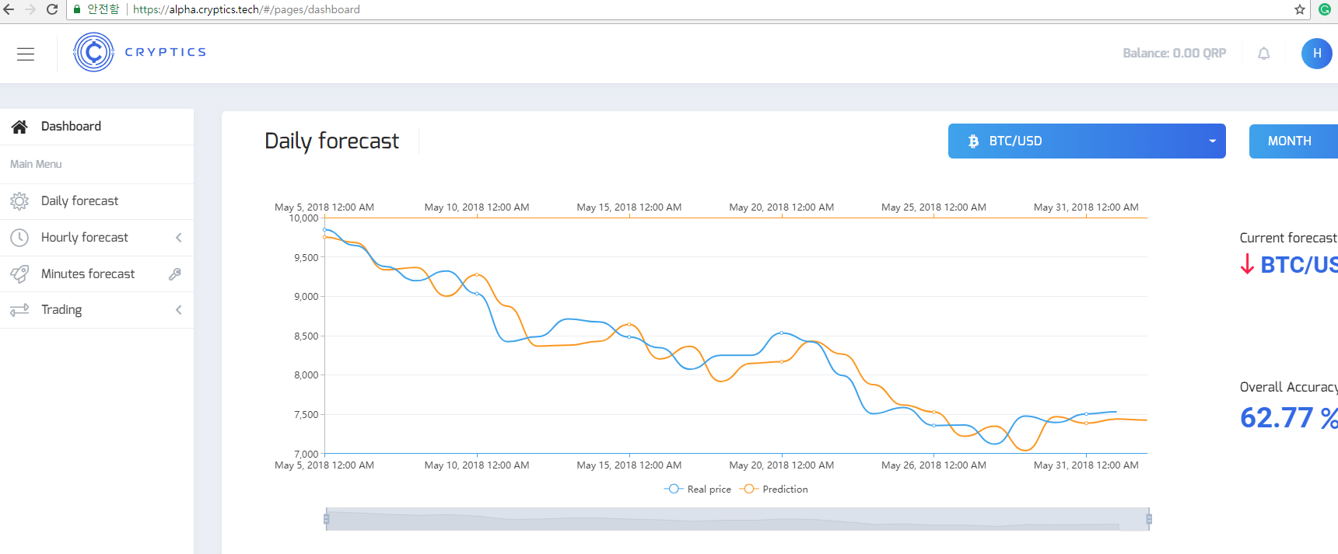Click the Main Menu label
The height and width of the screenshot is (554, 1338).
click(x=36, y=164)
